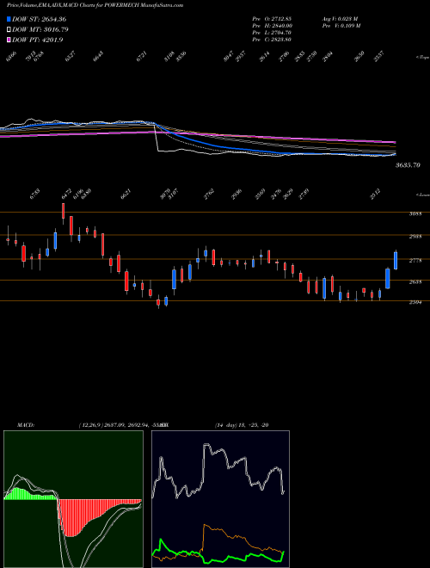Click the thick blue EMA line

tap(218, 145)
